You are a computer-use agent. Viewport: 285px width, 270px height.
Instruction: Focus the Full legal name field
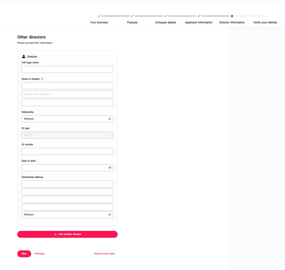tap(67, 69)
